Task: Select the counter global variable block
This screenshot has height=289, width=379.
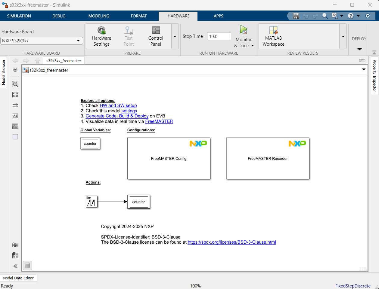Action: (90, 143)
